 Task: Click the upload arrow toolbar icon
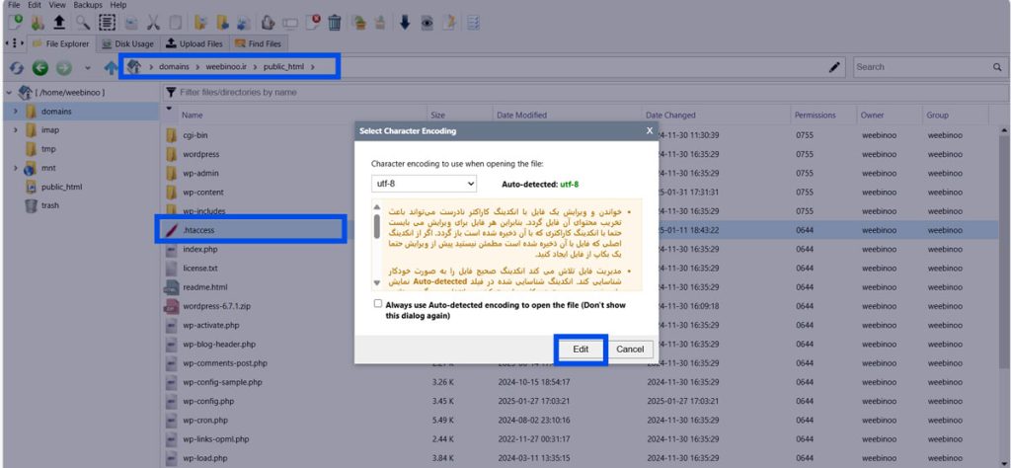(x=58, y=23)
